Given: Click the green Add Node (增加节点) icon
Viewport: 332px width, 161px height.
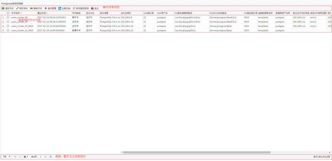Looking at the screenshot, I should pos(3,8).
